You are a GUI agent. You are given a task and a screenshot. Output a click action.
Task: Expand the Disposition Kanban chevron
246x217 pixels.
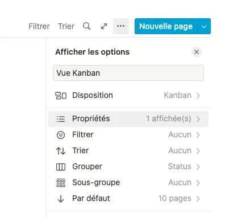pyautogui.click(x=198, y=96)
